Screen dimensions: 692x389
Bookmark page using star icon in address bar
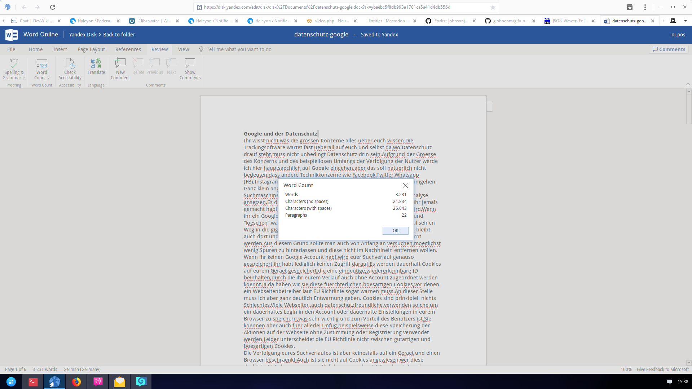tap(493, 7)
